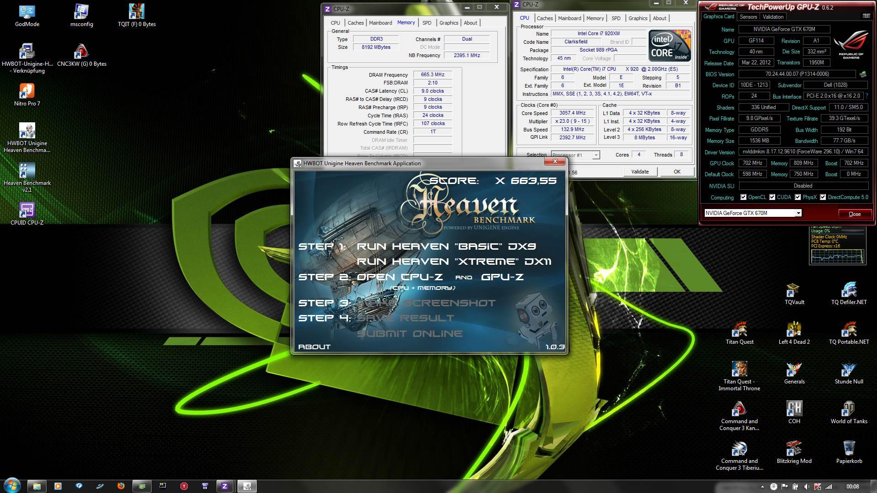Click the Bus Interface question mark icon in GPU-Z
Image resolution: width=877 pixels, height=493 pixels.
(x=866, y=96)
